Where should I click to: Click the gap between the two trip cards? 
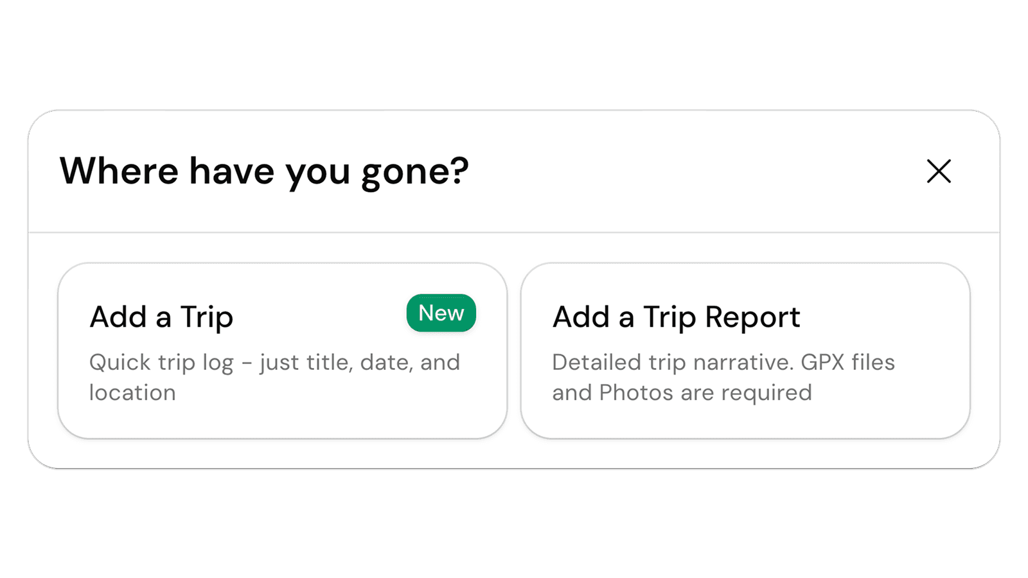(x=514, y=351)
